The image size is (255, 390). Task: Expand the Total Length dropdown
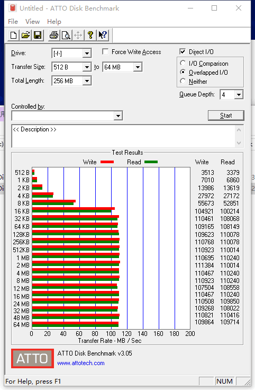(x=87, y=81)
